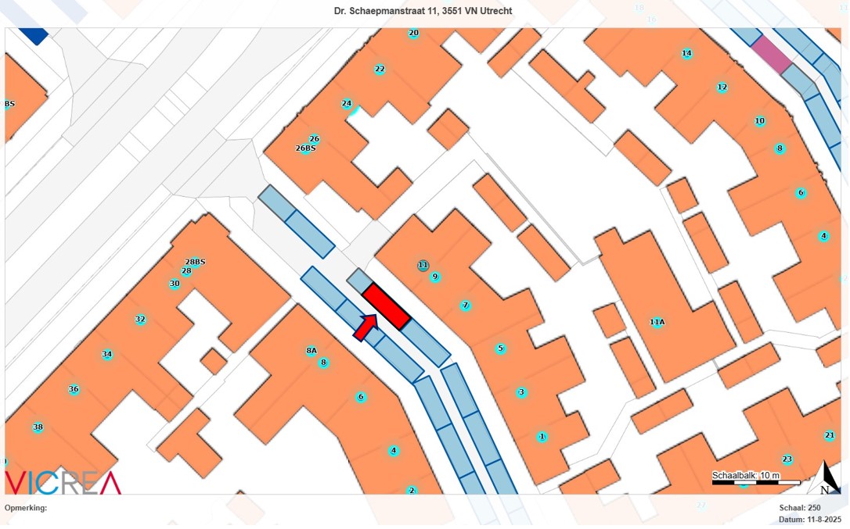Image resolution: width=850 pixels, height=529 pixels.
Task: Click the red arrow pointing at the parcel
Action: [x=365, y=327]
